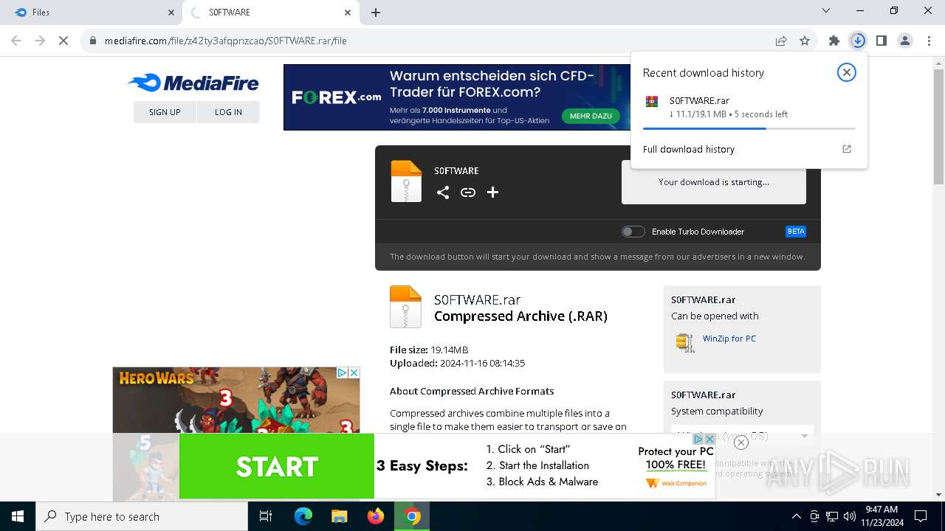Open a new tab
Screen dimensions: 945x531
(376, 13)
